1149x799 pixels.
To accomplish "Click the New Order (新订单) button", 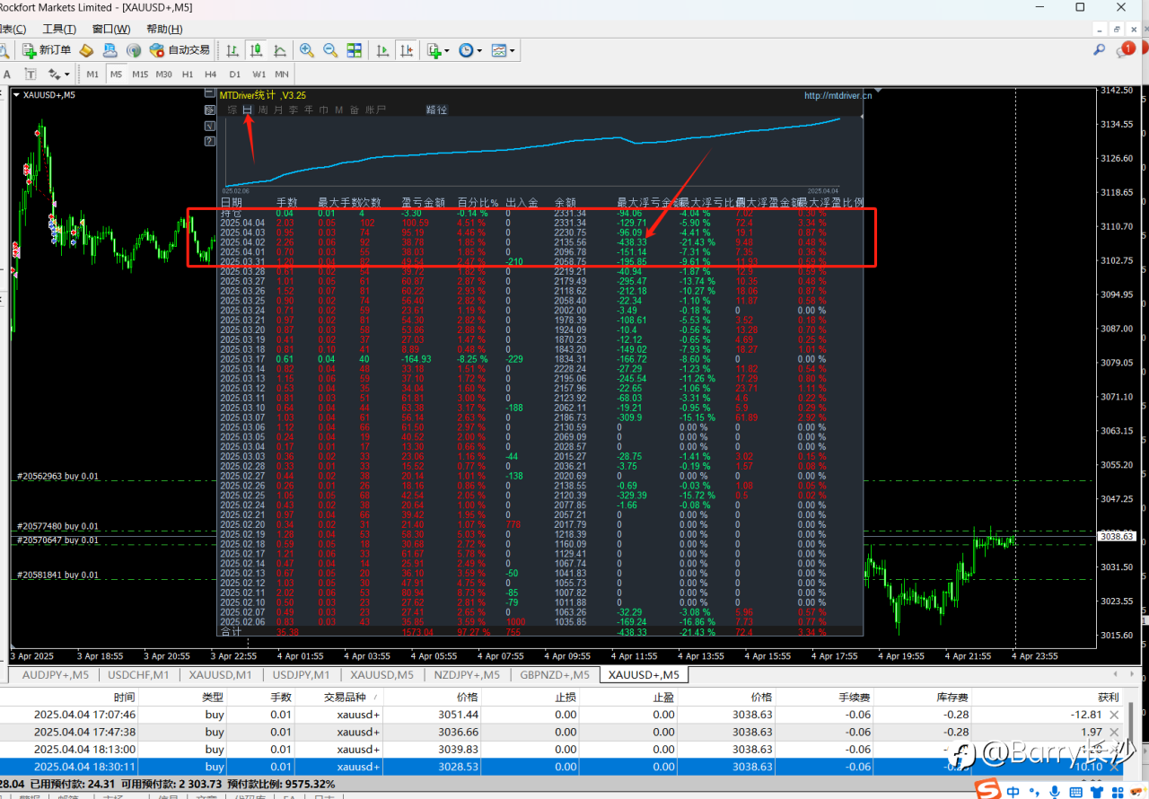I will point(47,50).
